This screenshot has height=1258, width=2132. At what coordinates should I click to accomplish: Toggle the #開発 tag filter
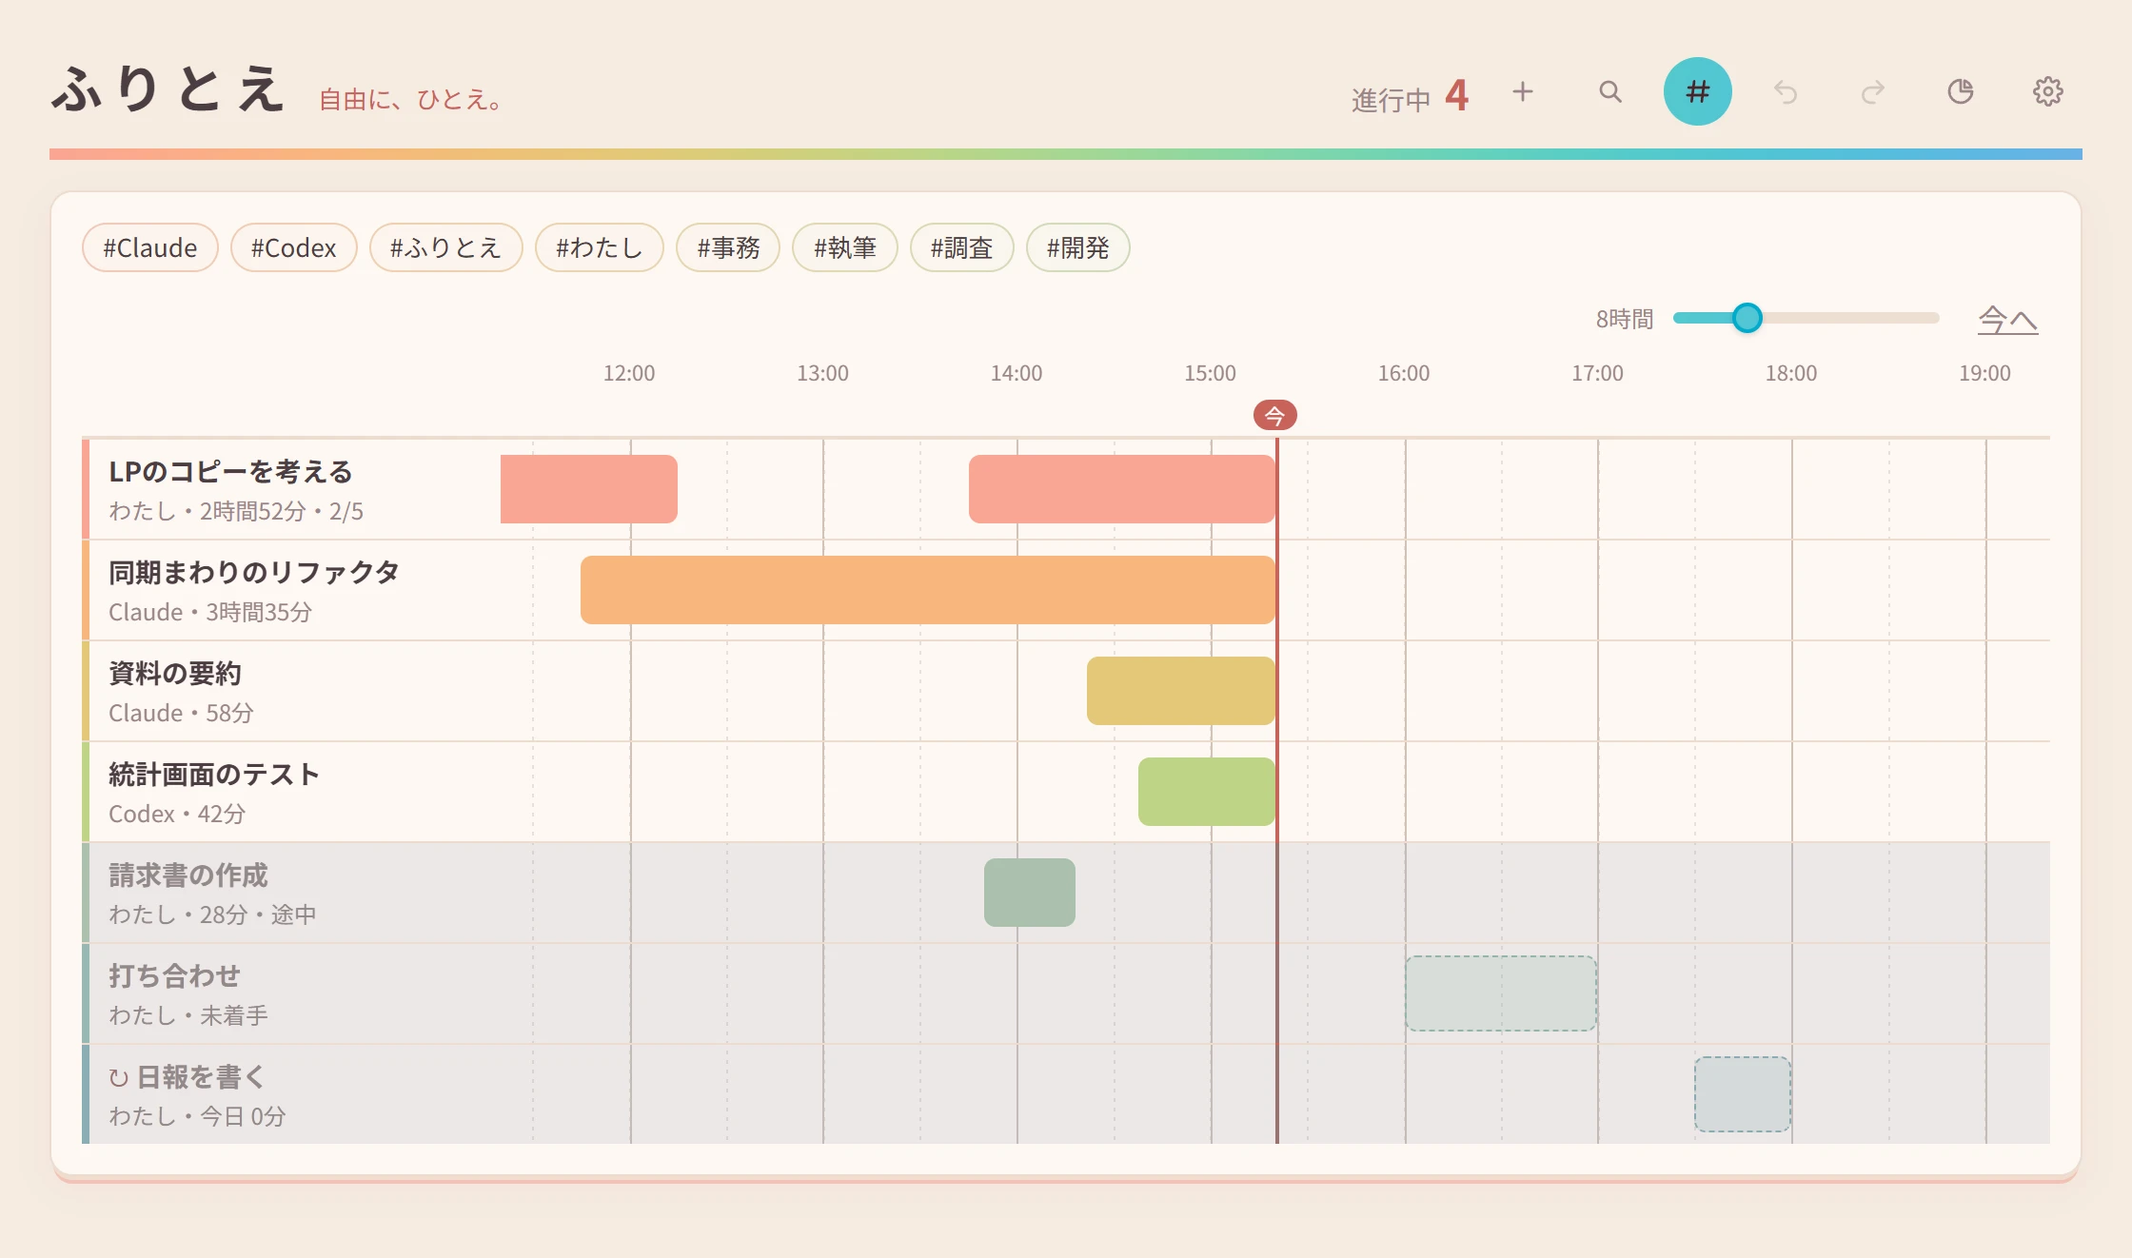(x=1078, y=247)
